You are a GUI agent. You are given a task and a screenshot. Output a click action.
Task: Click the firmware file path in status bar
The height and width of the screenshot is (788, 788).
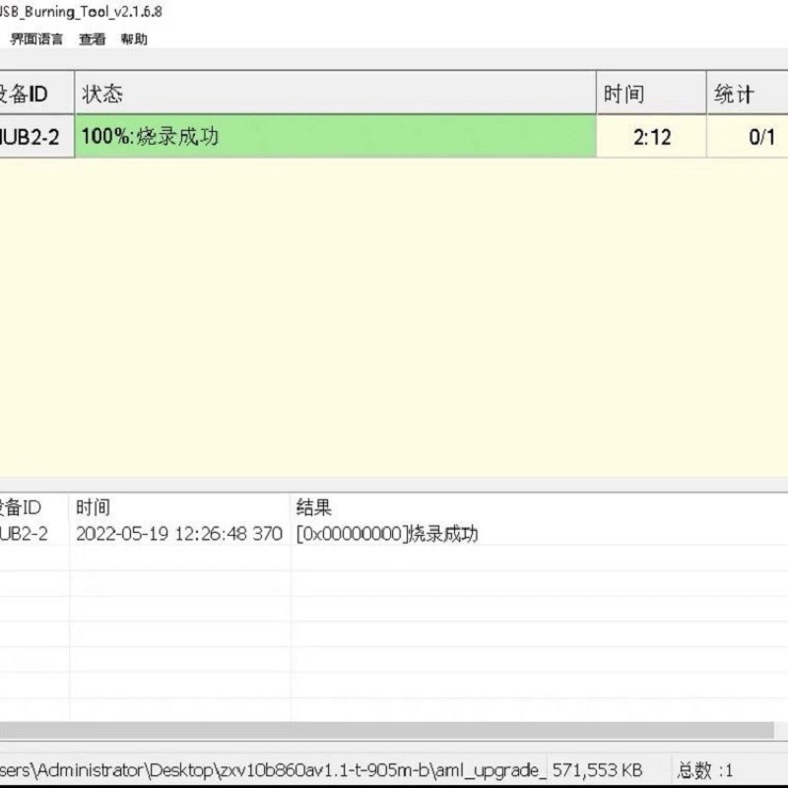[272, 769]
